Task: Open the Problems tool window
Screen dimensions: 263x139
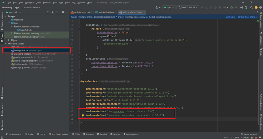Action: point(88,134)
